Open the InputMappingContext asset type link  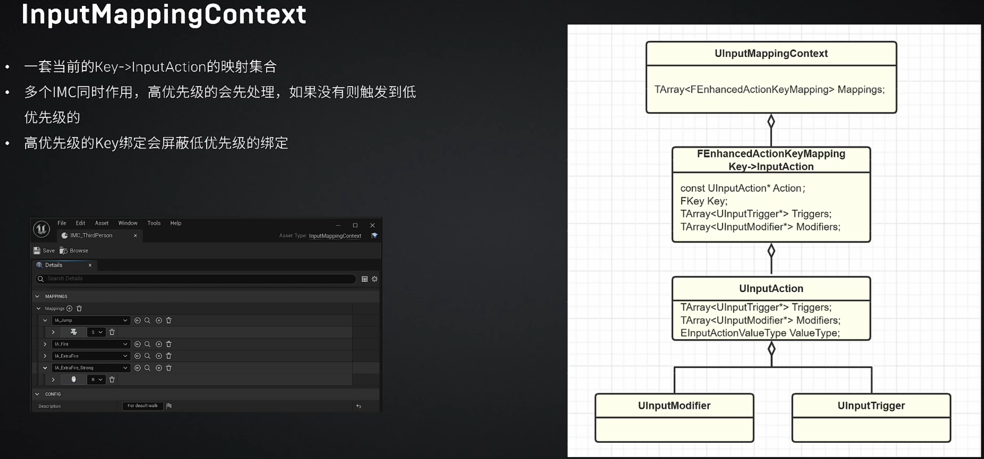pos(335,236)
